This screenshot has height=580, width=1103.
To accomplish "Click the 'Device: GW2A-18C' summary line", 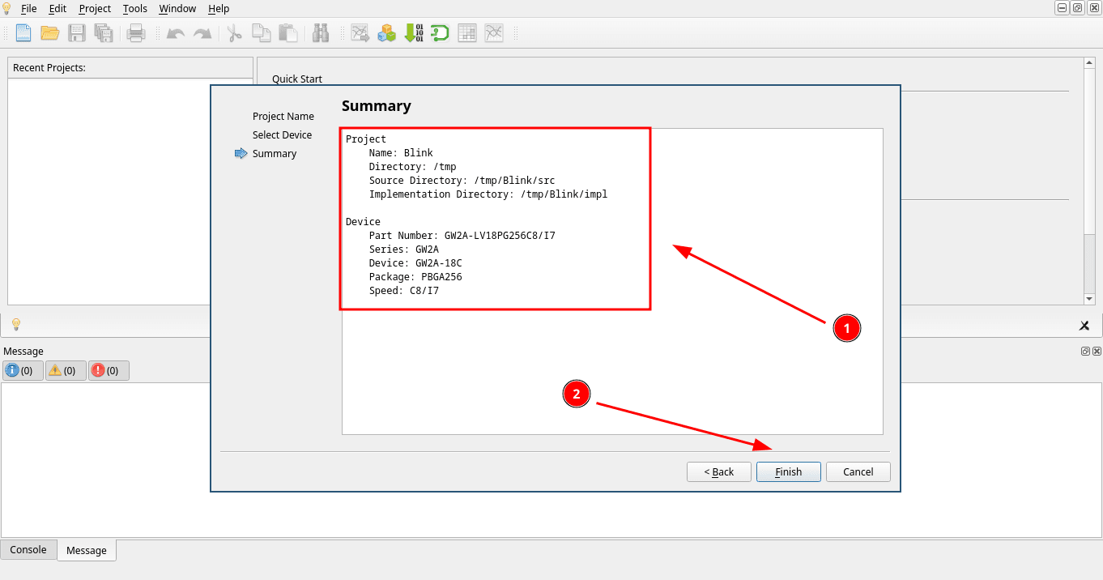I will point(415,263).
